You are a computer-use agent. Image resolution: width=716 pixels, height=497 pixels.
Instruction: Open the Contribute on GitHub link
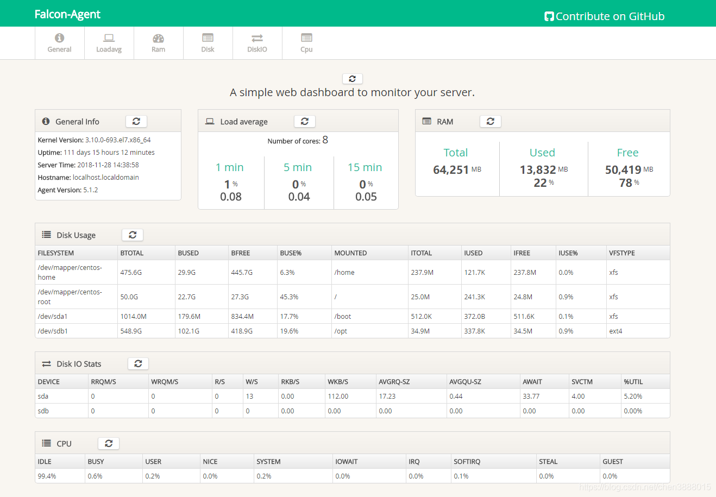tap(605, 16)
